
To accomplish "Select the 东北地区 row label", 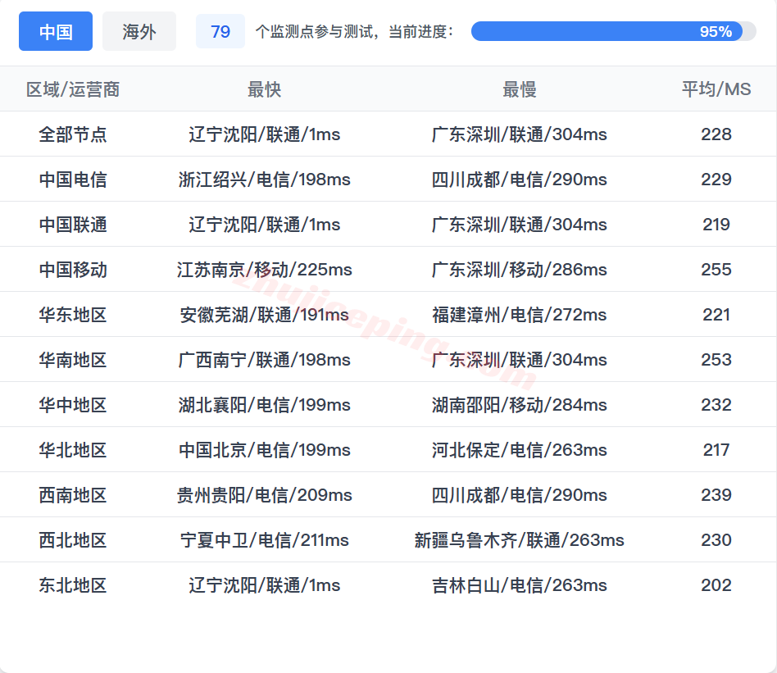I will coord(73,585).
